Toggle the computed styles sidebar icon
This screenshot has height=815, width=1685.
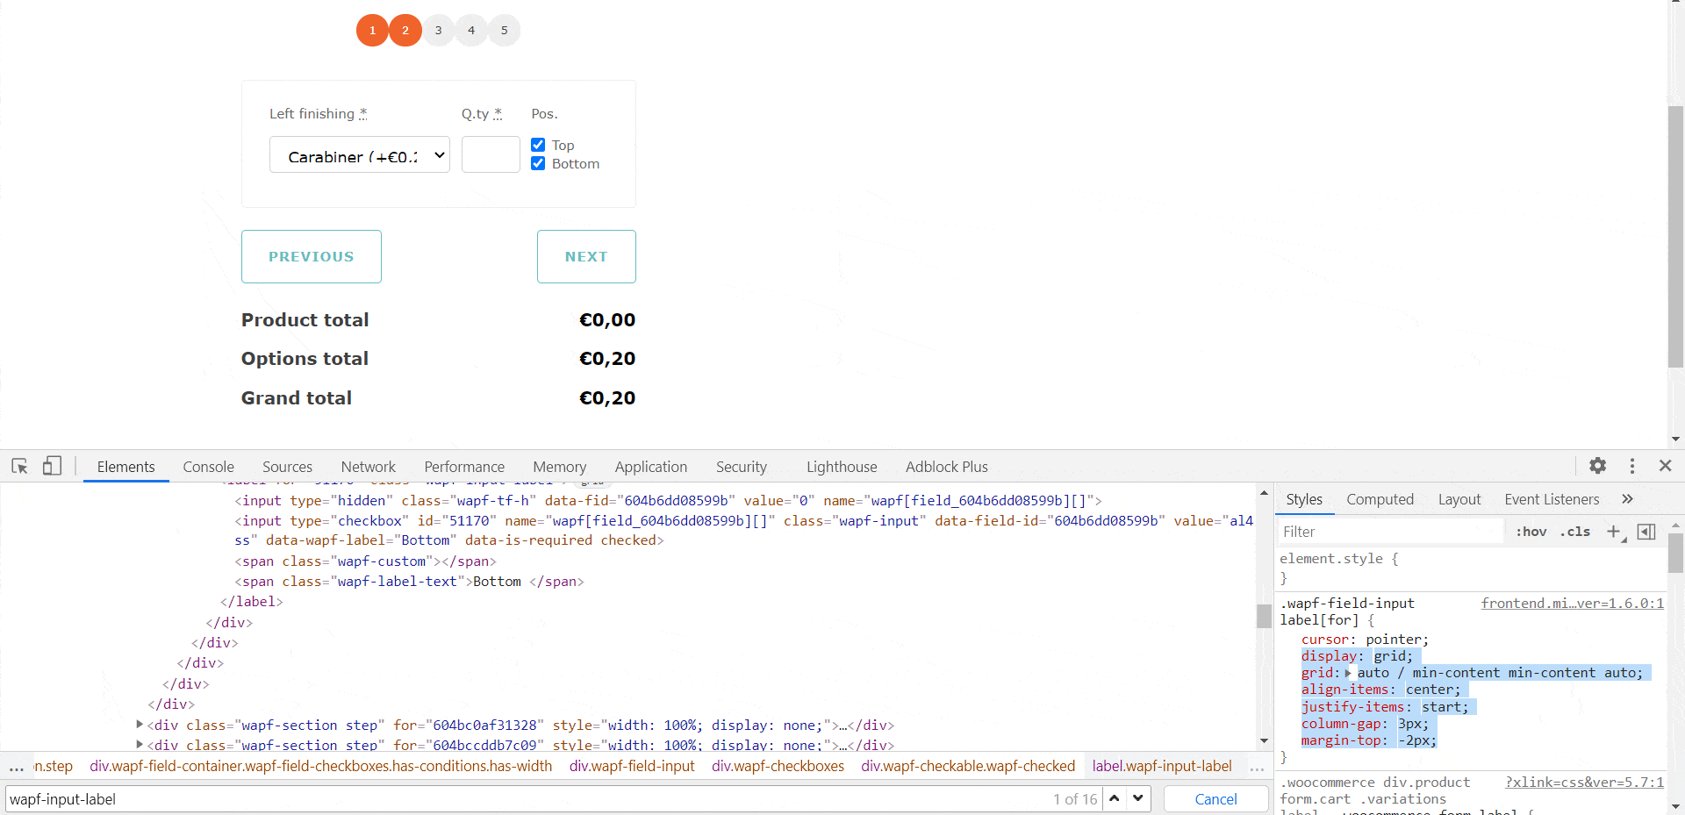tap(1646, 531)
